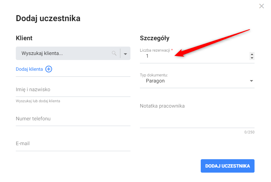
Task: Click the plus circle icon
Action: click(49, 69)
